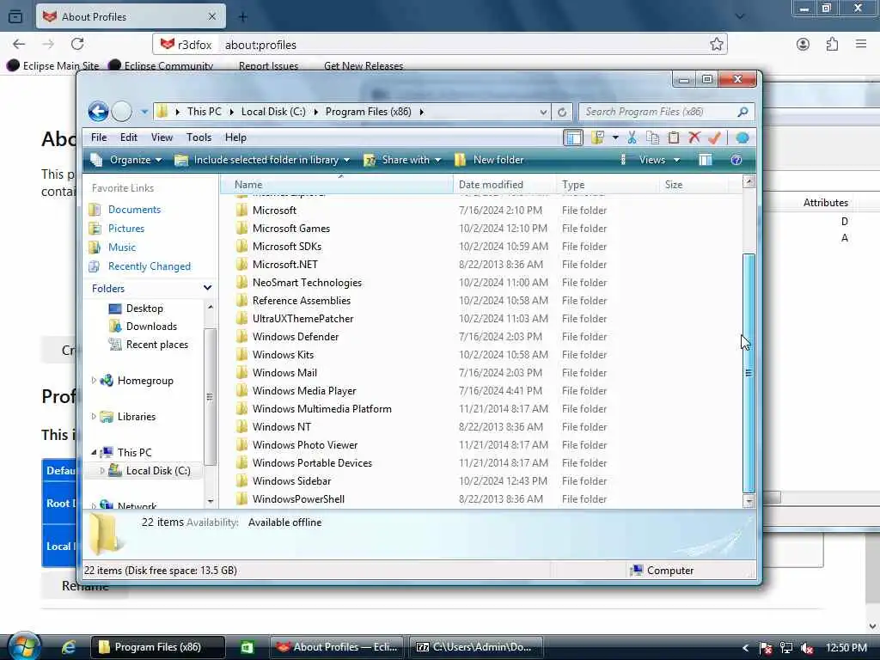Open Internet Explorer from taskbar

(69, 648)
